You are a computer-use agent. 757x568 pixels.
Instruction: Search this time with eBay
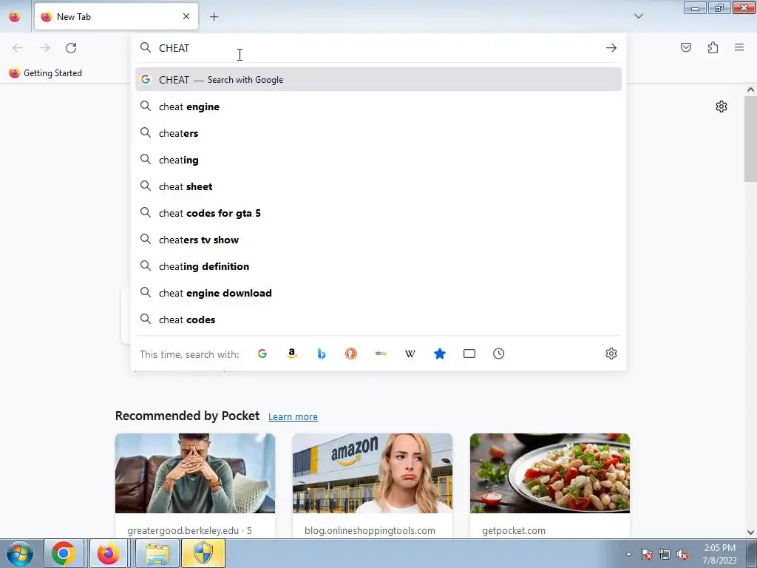381,354
